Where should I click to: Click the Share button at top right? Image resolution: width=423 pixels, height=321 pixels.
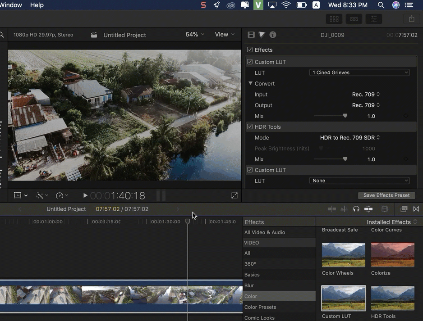coord(411,19)
